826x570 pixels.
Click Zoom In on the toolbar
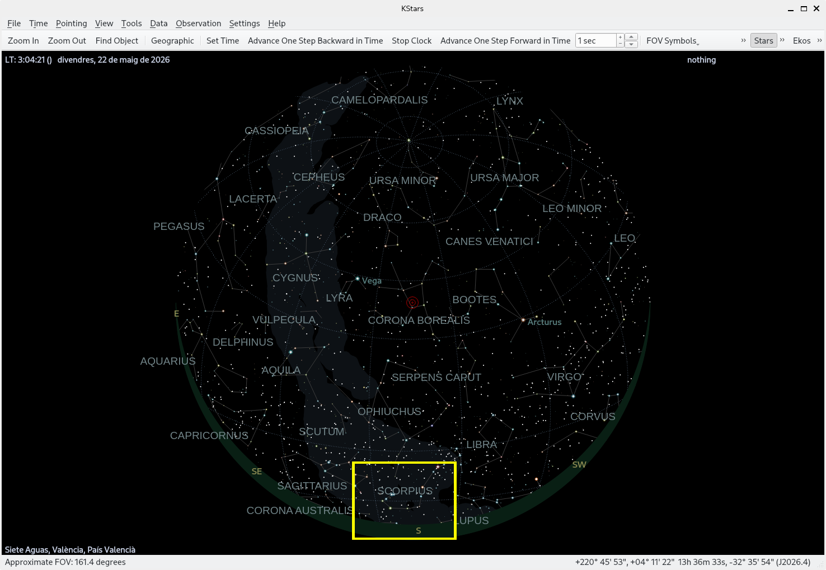[x=24, y=41]
